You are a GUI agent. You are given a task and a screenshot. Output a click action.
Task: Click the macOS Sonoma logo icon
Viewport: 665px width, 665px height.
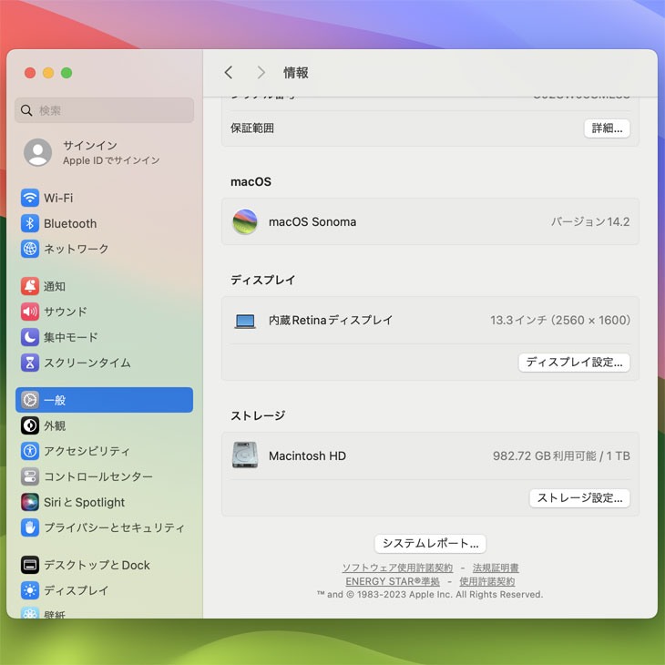click(245, 221)
